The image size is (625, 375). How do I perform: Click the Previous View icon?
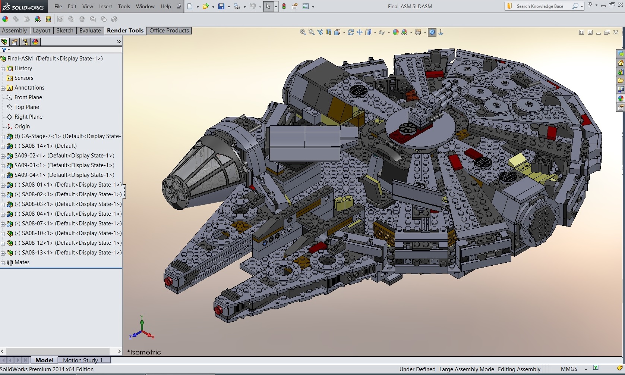(320, 32)
